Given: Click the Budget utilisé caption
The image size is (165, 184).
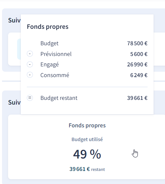Looking at the screenshot, I should click(87, 139).
